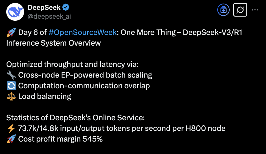Click the rocket emoji before Day 6
The height and width of the screenshot is (154, 266).
point(11,32)
